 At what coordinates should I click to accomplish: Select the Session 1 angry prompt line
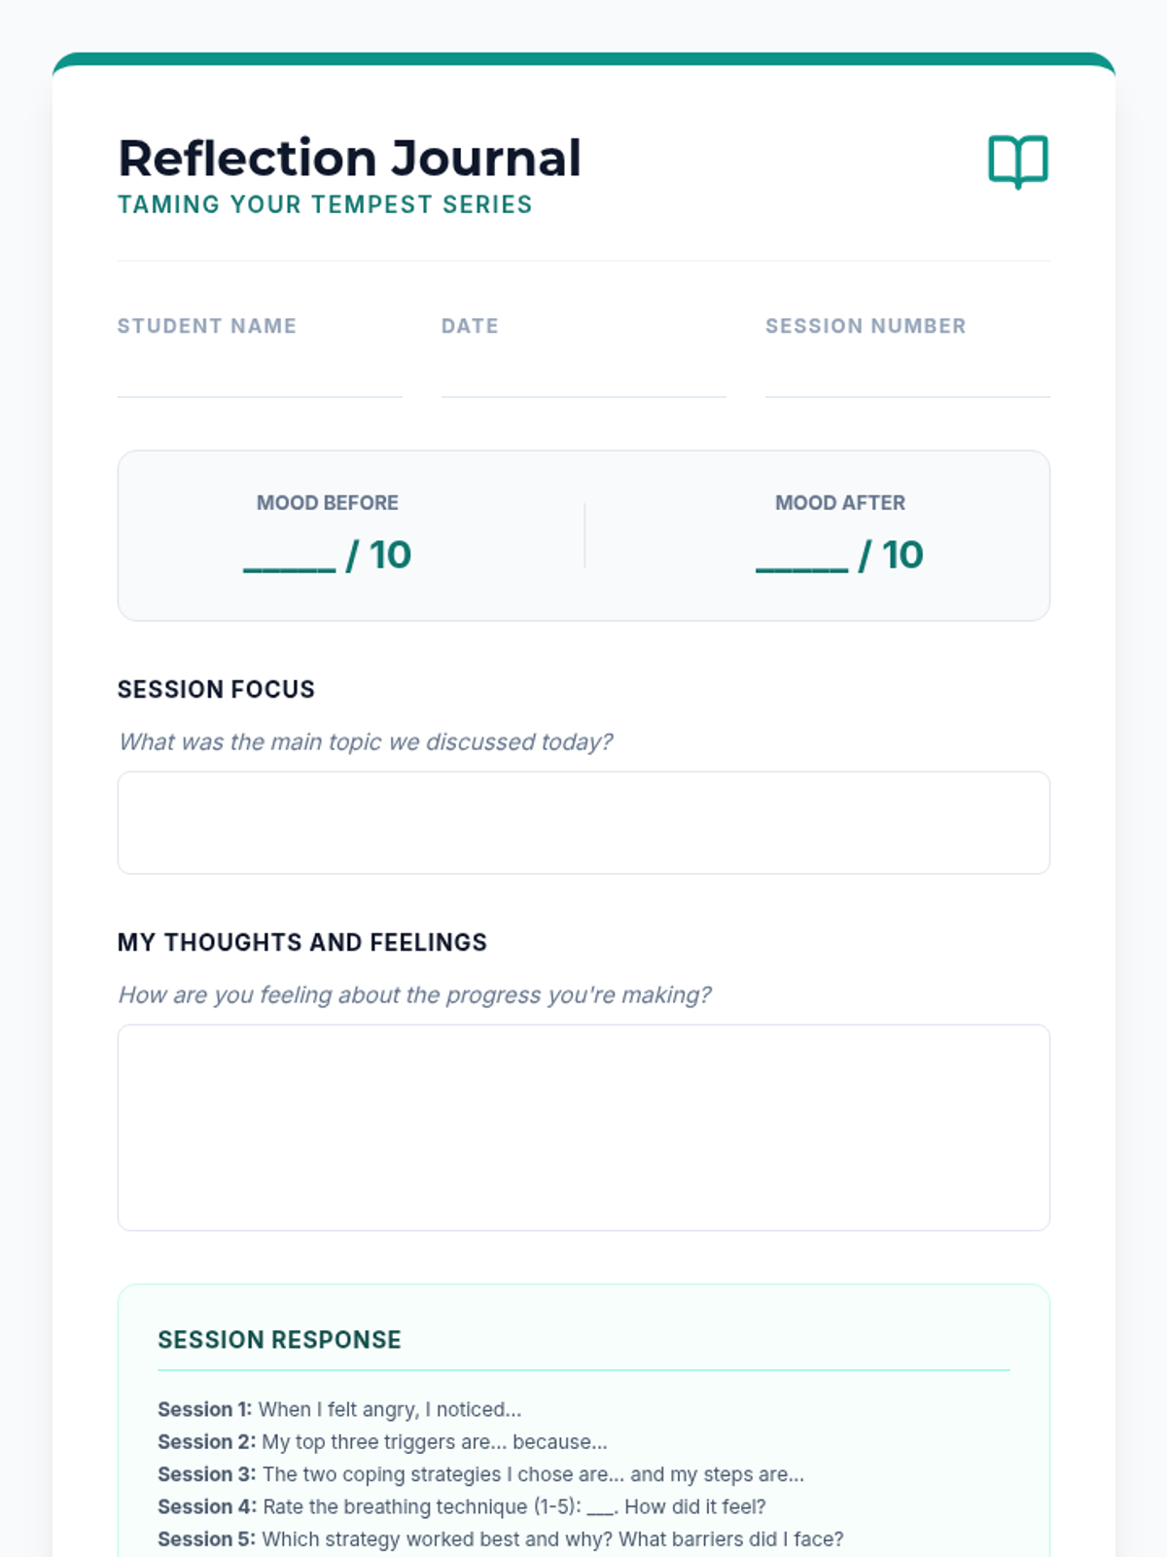(339, 1409)
